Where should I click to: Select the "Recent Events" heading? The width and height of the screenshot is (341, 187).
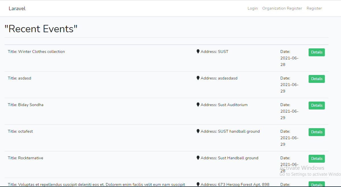(41, 29)
